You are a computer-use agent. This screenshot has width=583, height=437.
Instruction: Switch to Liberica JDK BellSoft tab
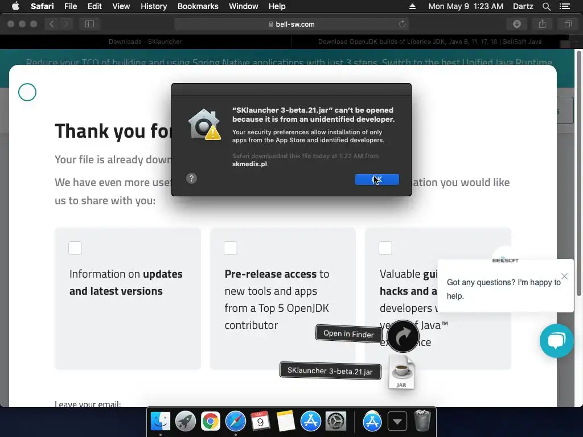click(430, 42)
